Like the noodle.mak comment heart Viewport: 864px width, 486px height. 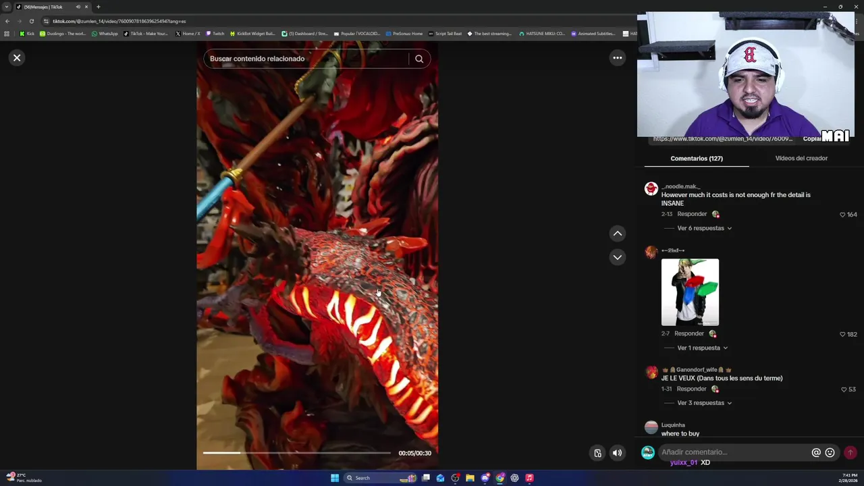coord(842,215)
